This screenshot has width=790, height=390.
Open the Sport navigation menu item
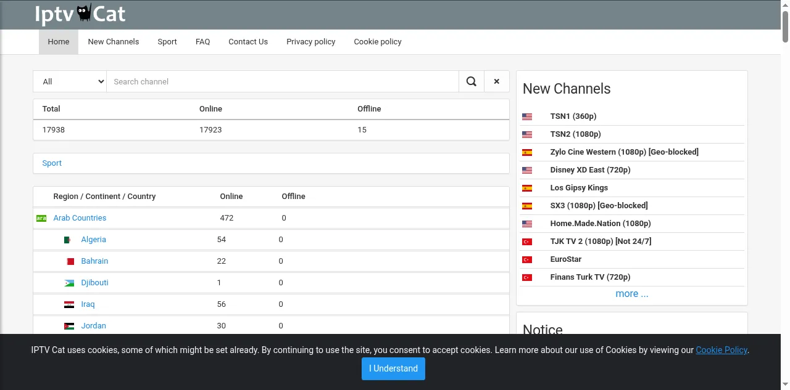pos(167,42)
